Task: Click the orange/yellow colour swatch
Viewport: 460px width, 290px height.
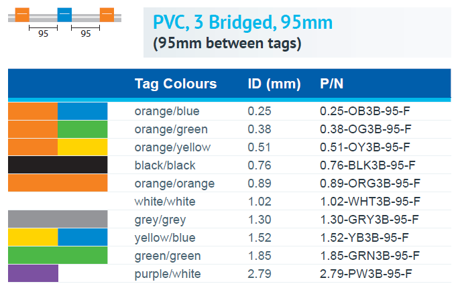Action: (x=58, y=147)
